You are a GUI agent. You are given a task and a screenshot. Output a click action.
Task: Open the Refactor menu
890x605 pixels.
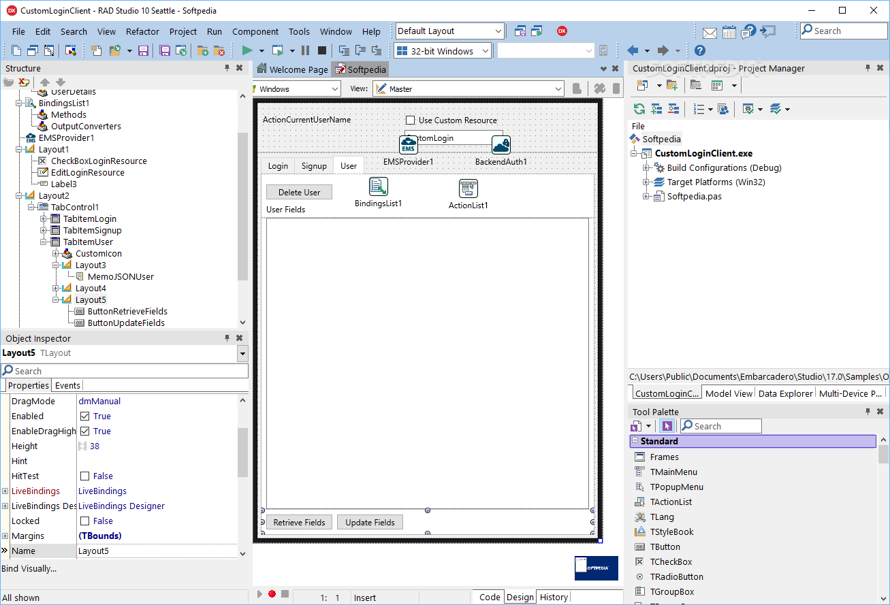pyautogui.click(x=142, y=31)
